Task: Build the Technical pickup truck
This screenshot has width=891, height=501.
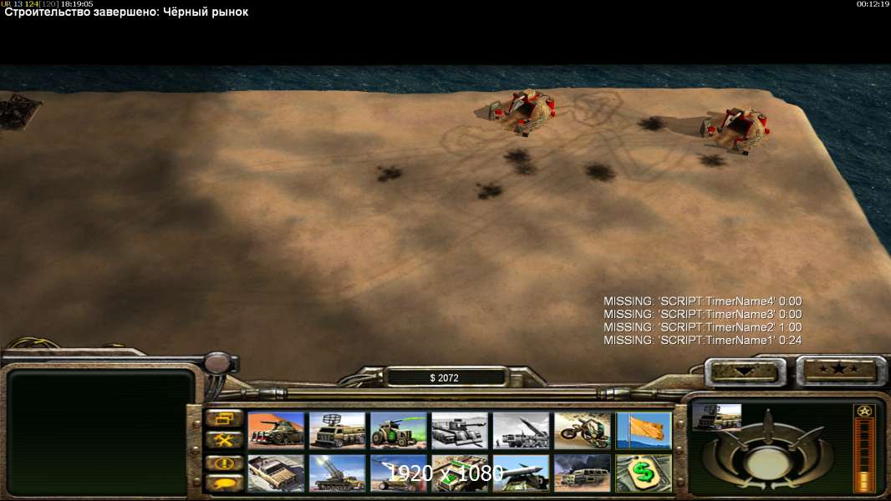Action: (276, 473)
